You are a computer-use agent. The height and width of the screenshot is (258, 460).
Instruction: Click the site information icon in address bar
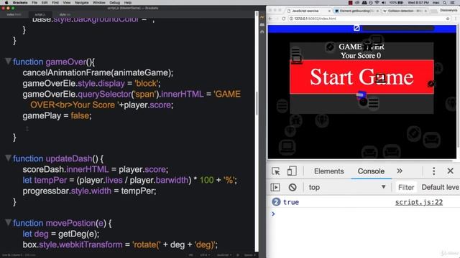click(291, 19)
